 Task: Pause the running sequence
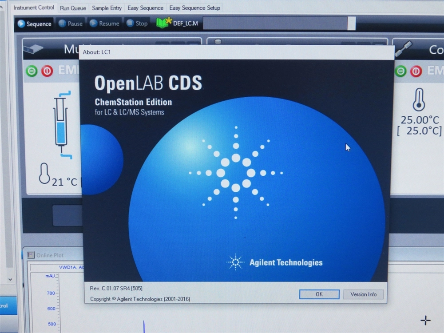tap(71, 24)
